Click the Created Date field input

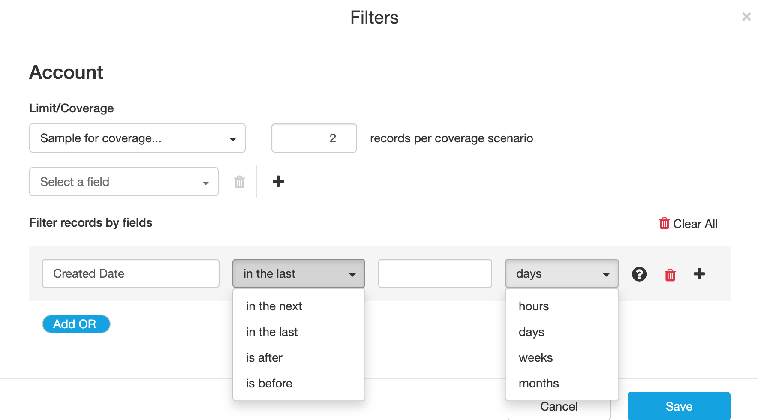point(131,273)
